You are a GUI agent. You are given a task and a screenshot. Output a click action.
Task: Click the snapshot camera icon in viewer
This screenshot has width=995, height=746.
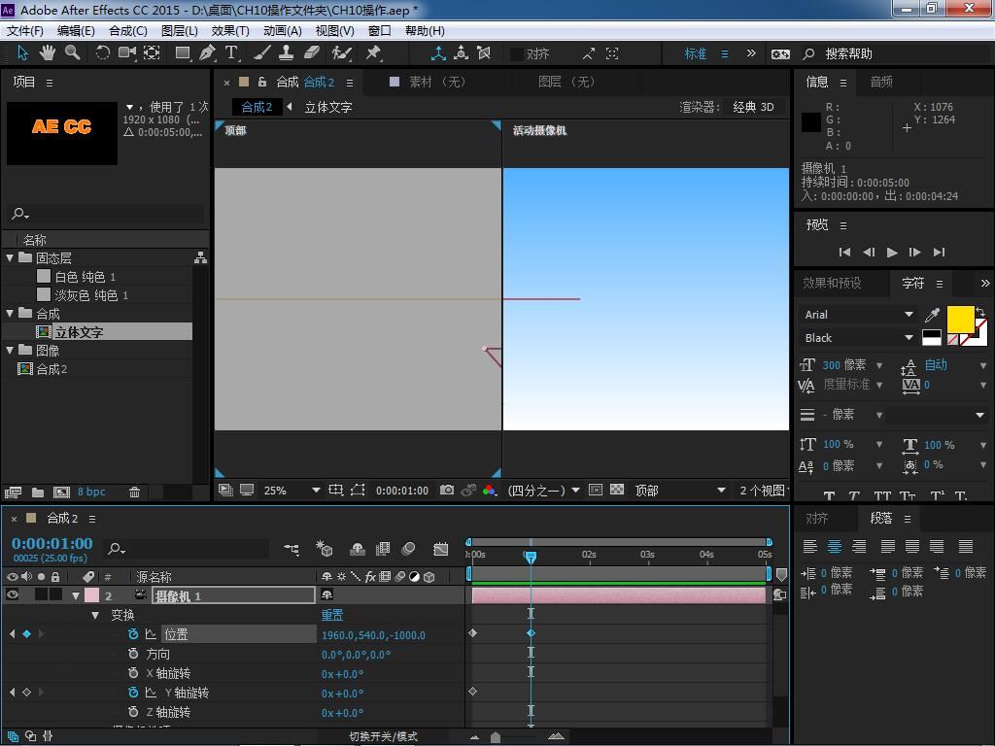coord(447,491)
